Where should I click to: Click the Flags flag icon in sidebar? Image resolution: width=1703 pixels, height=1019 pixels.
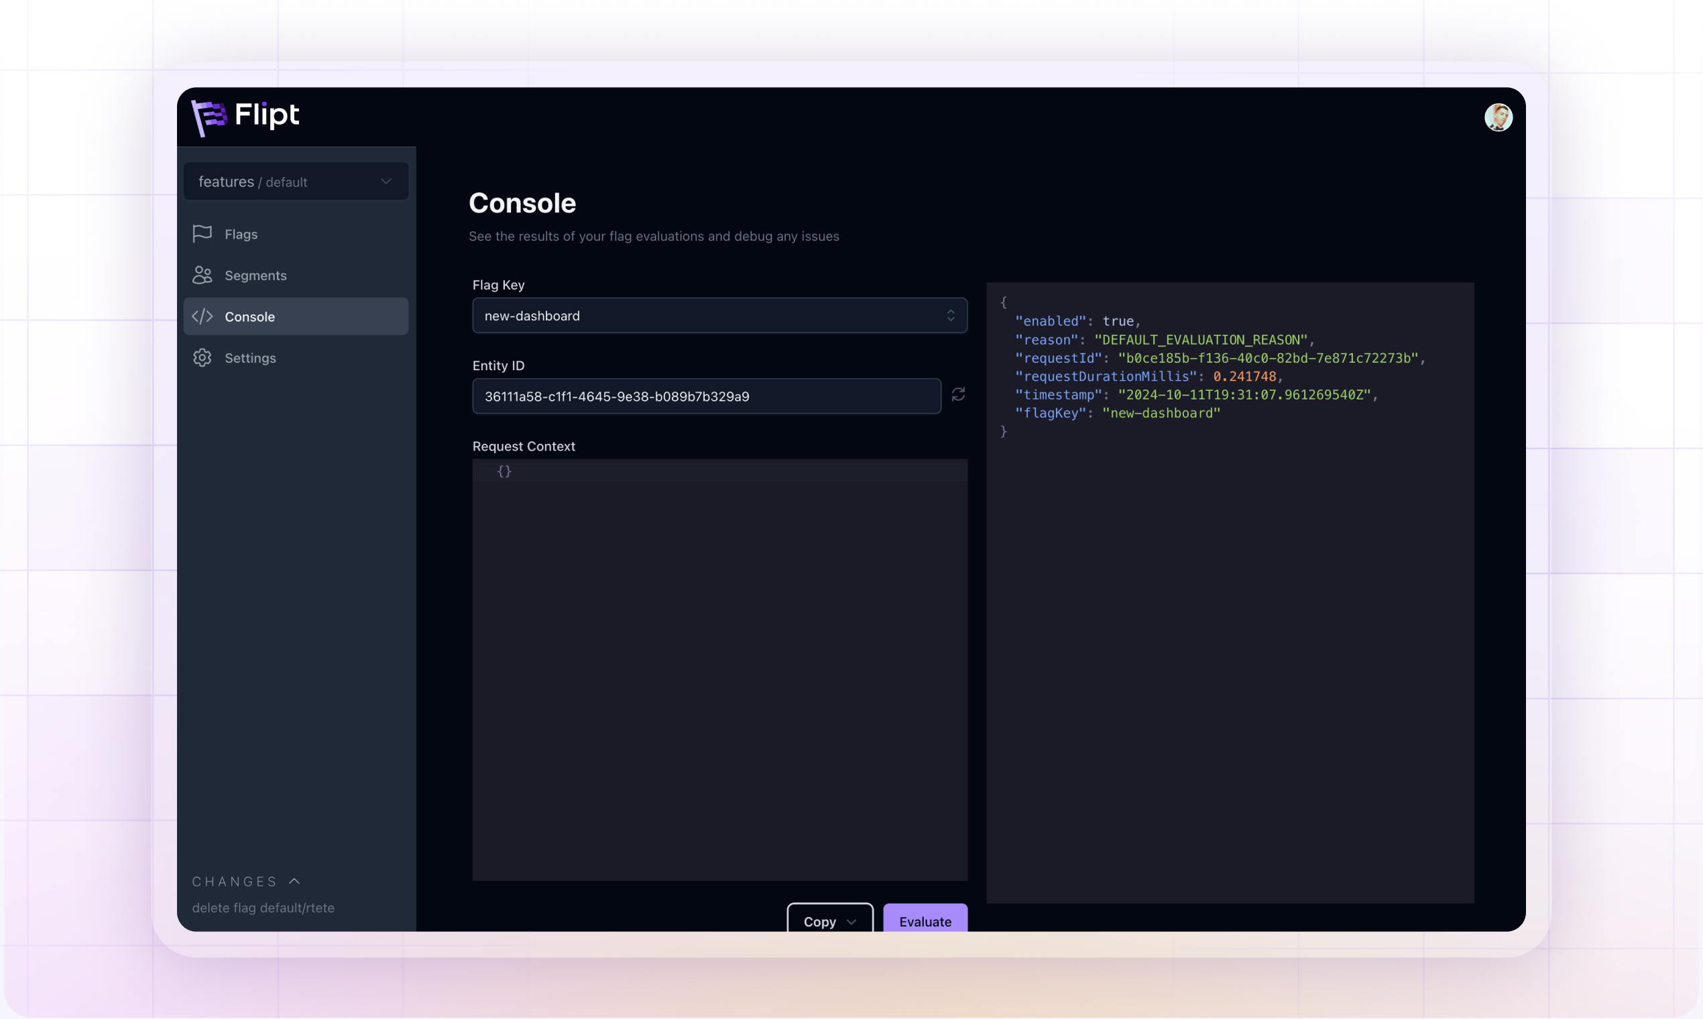[x=202, y=234]
